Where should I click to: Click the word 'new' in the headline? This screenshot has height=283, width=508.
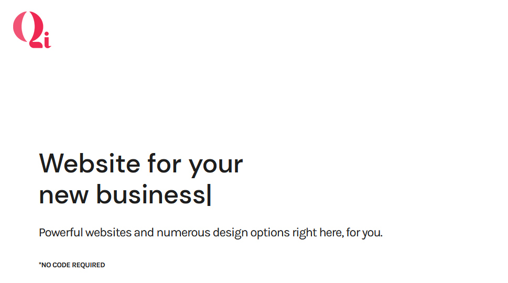[63, 195]
